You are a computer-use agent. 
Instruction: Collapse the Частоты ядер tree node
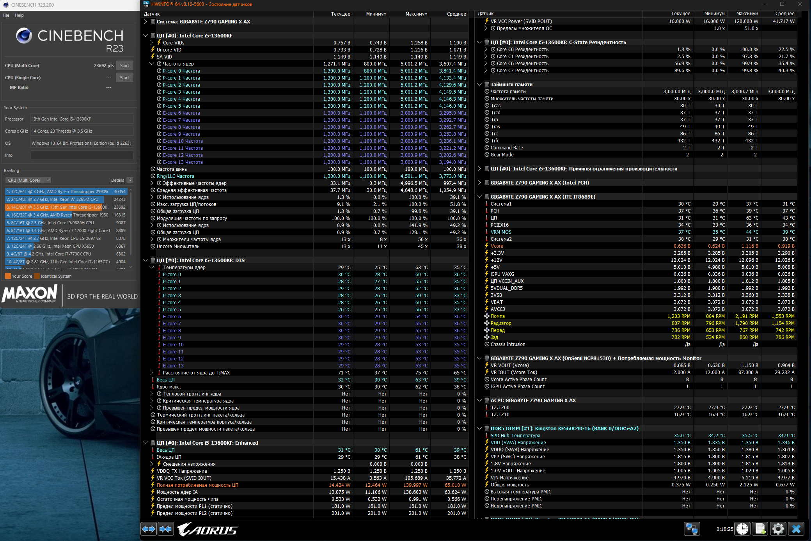(152, 64)
